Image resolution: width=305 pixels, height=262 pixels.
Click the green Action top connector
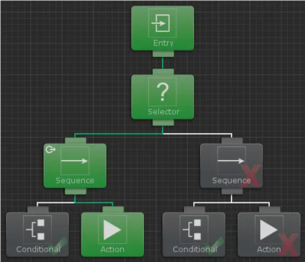point(113,210)
